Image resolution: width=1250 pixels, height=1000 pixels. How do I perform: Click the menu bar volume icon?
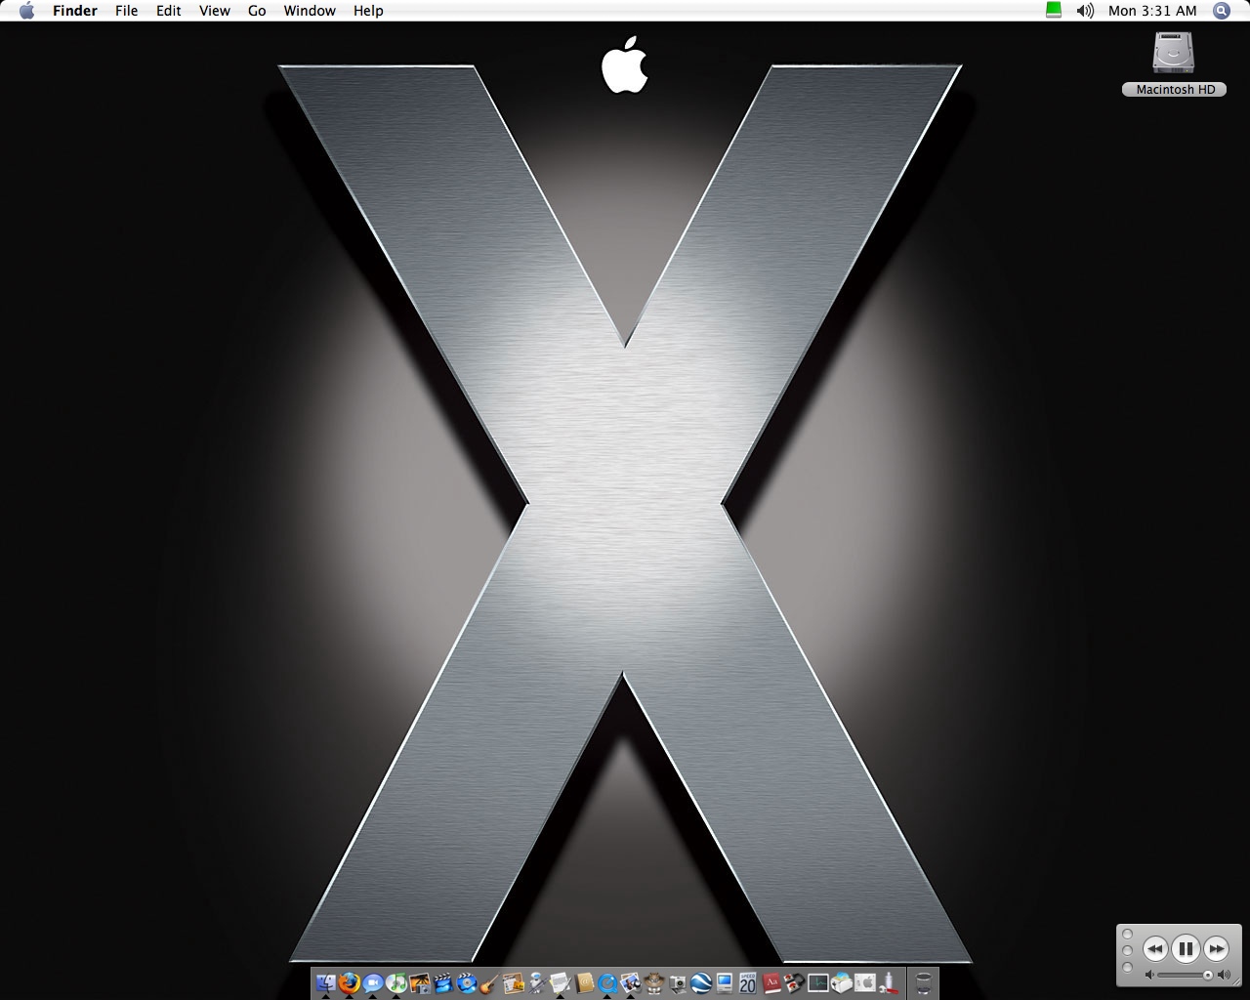click(x=1085, y=11)
